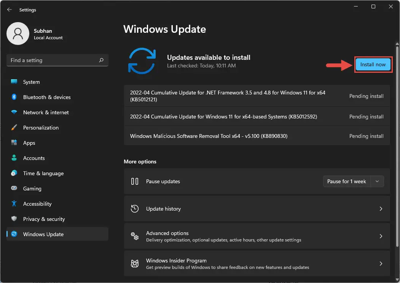Expand Windows Insider Program chevron

tap(381, 263)
